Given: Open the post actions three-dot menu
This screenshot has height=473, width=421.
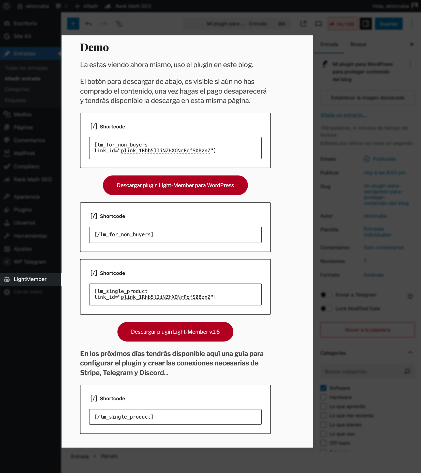Looking at the screenshot, I should (x=410, y=64).
